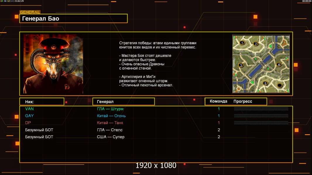Select player name DP
312x175 pixels.
click(28, 123)
